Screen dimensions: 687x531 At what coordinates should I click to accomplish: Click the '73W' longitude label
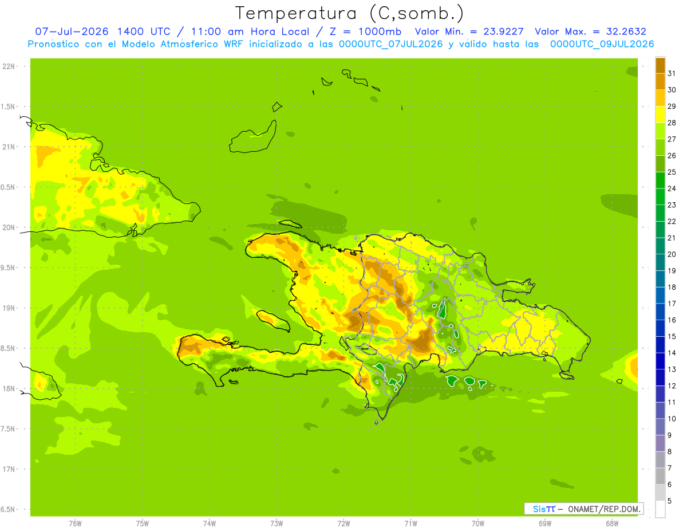tap(277, 524)
